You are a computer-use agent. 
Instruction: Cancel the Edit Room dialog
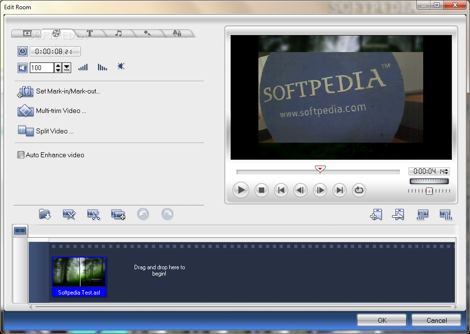436,320
